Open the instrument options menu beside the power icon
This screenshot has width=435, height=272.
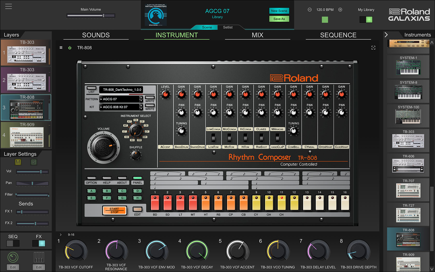[x=61, y=48]
